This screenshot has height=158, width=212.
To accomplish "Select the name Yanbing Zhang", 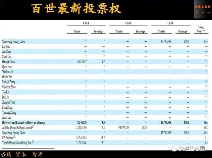I will [9, 112].
